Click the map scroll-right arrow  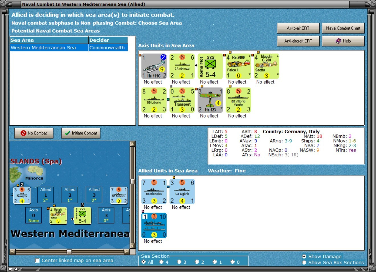click(x=127, y=251)
